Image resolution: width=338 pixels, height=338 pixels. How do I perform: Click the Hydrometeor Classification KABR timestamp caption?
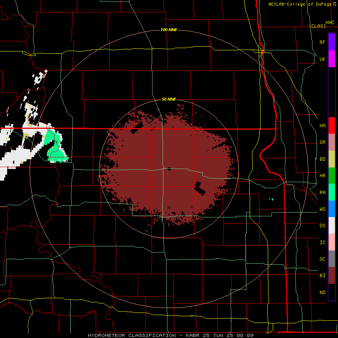tap(171, 335)
